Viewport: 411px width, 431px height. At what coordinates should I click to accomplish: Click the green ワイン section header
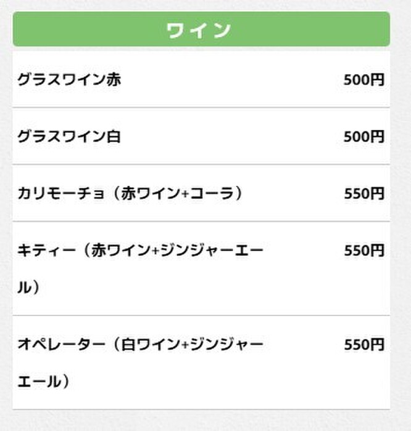[x=201, y=29]
